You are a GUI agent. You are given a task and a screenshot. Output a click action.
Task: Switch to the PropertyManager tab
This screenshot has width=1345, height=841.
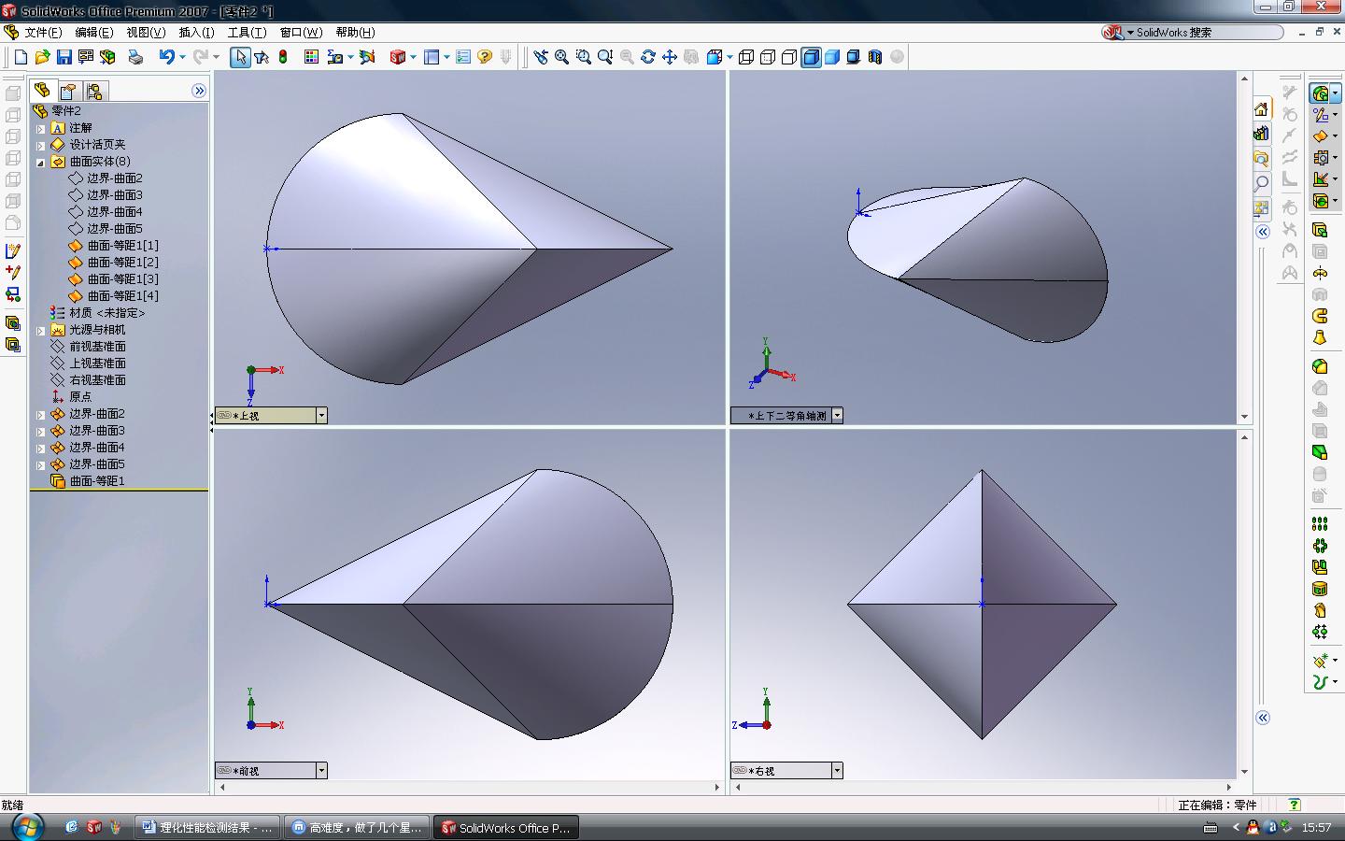68,91
